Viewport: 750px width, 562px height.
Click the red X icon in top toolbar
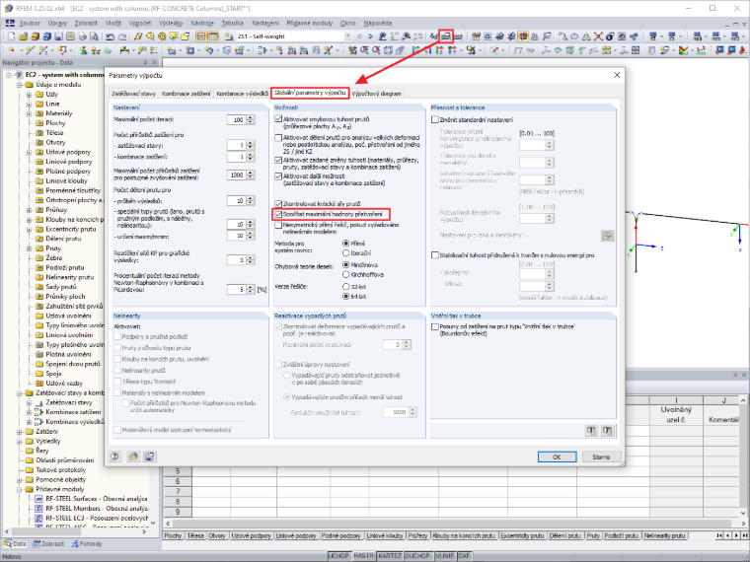point(598,36)
